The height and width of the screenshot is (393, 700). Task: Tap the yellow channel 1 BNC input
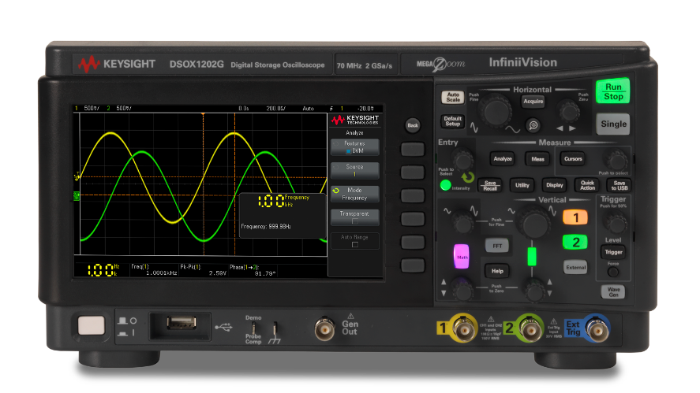click(464, 329)
